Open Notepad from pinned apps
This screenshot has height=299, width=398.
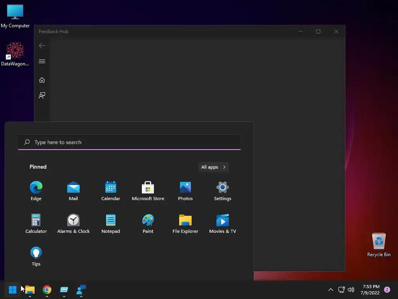pyautogui.click(x=111, y=224)
